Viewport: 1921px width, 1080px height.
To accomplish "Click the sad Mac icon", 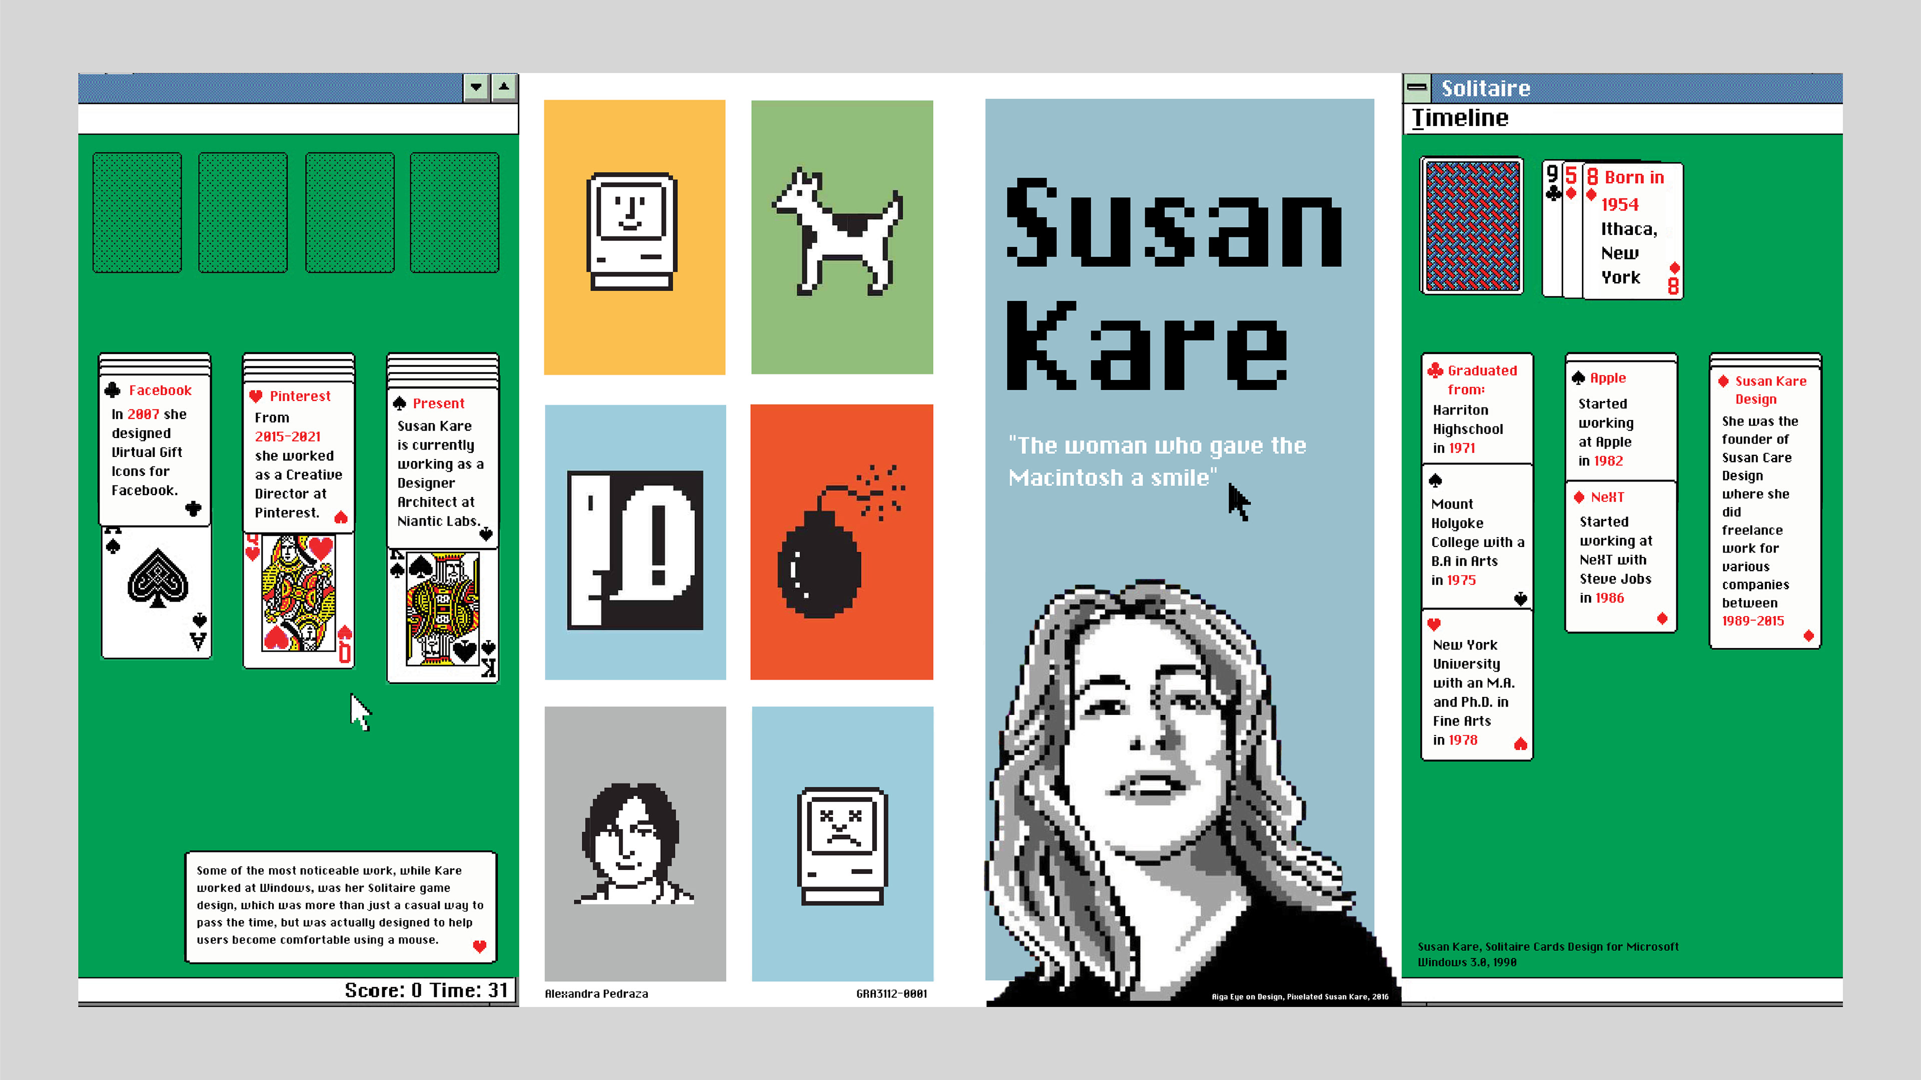I will [x=842, y=846].
